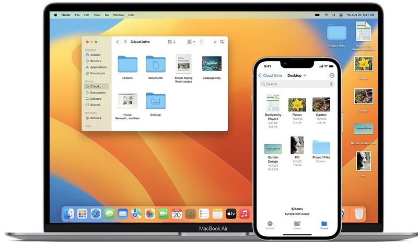Select iCloud Drive in Finder sidebar
This screenshot has width=418, height=242.
click(96, 86)
